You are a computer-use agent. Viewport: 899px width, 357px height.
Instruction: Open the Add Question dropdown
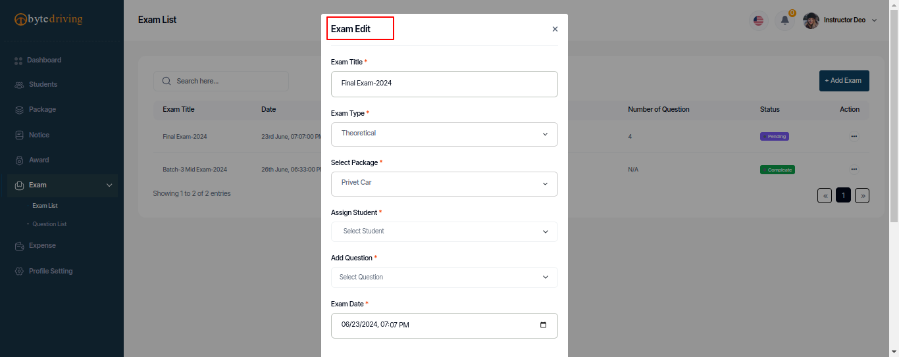[444, 277]
